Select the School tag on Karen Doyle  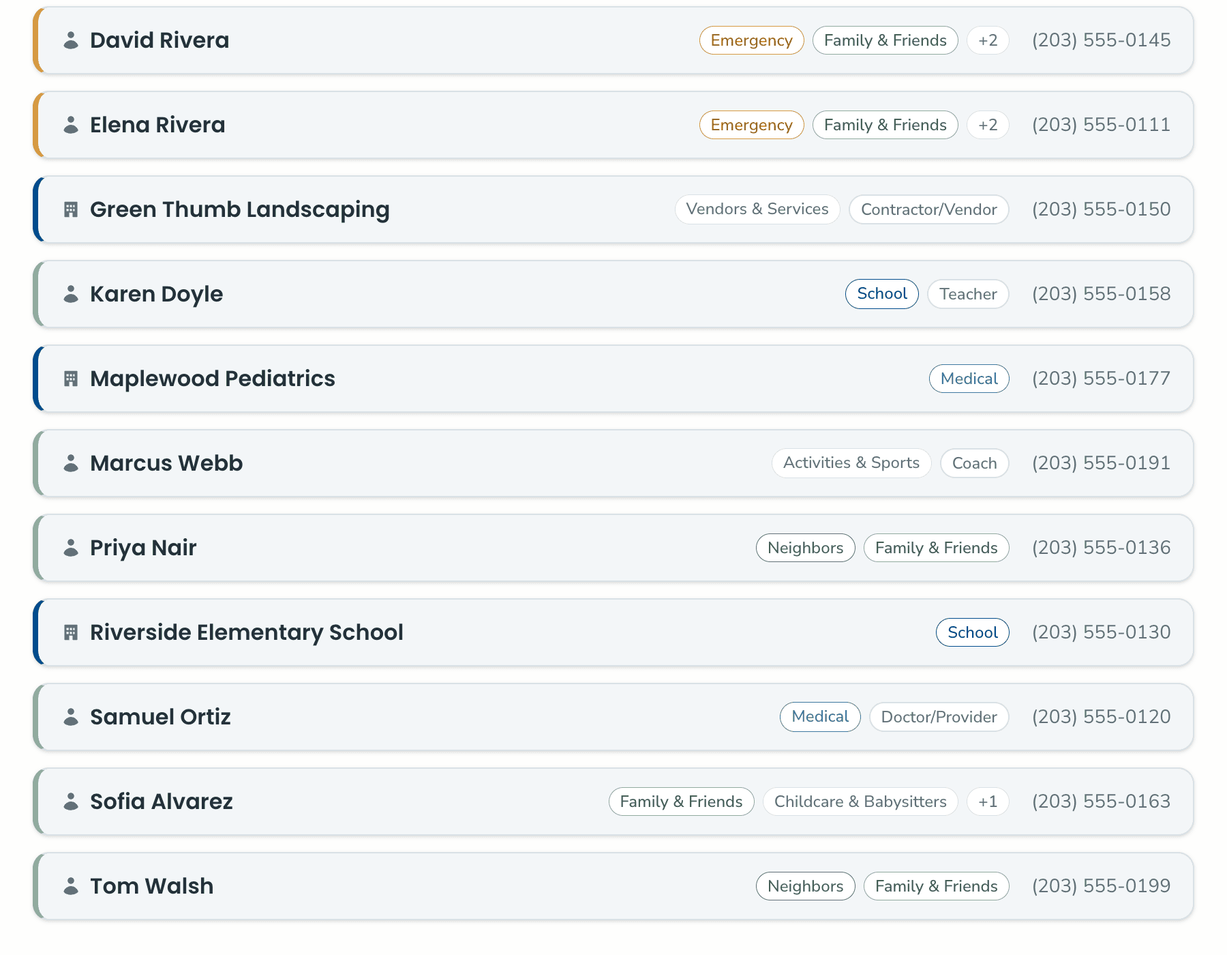point(882,294)
